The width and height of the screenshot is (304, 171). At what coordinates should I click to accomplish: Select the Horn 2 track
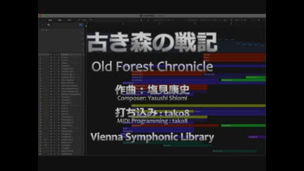point(61,108)
